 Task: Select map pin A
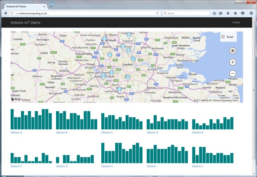pyautogui.click(x=110, y=55)
